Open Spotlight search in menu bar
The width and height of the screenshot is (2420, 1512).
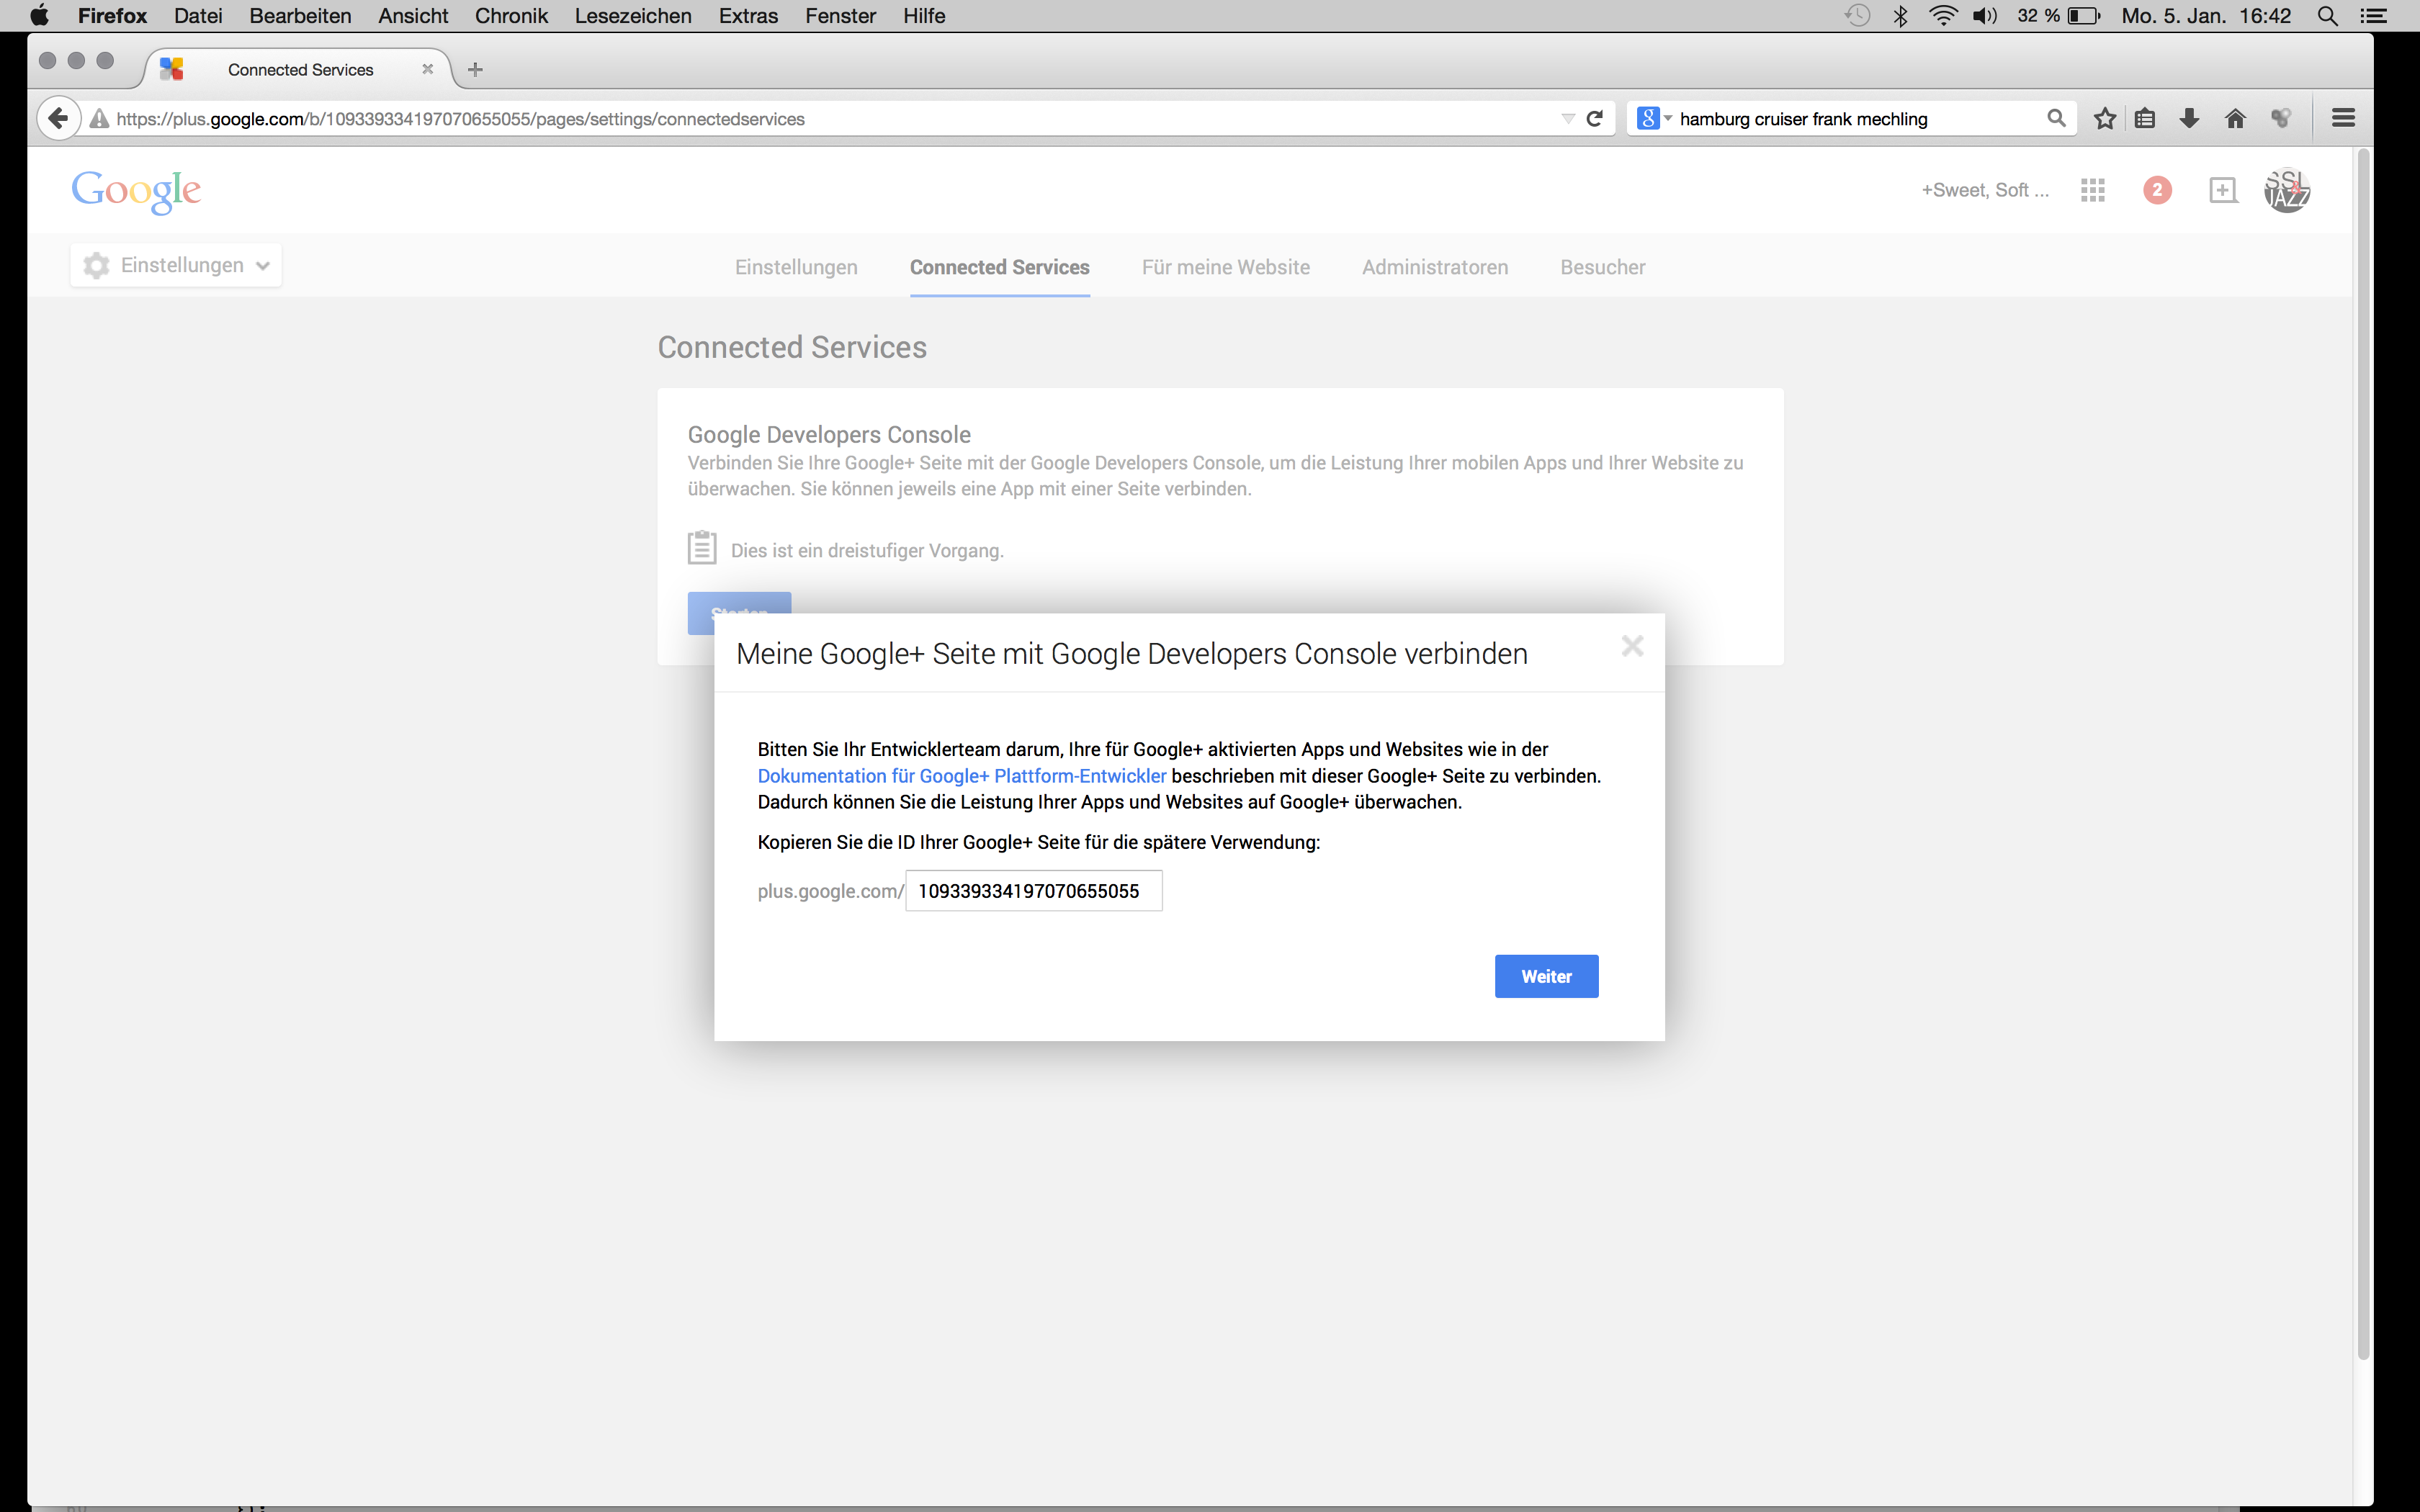[2327, 15]
